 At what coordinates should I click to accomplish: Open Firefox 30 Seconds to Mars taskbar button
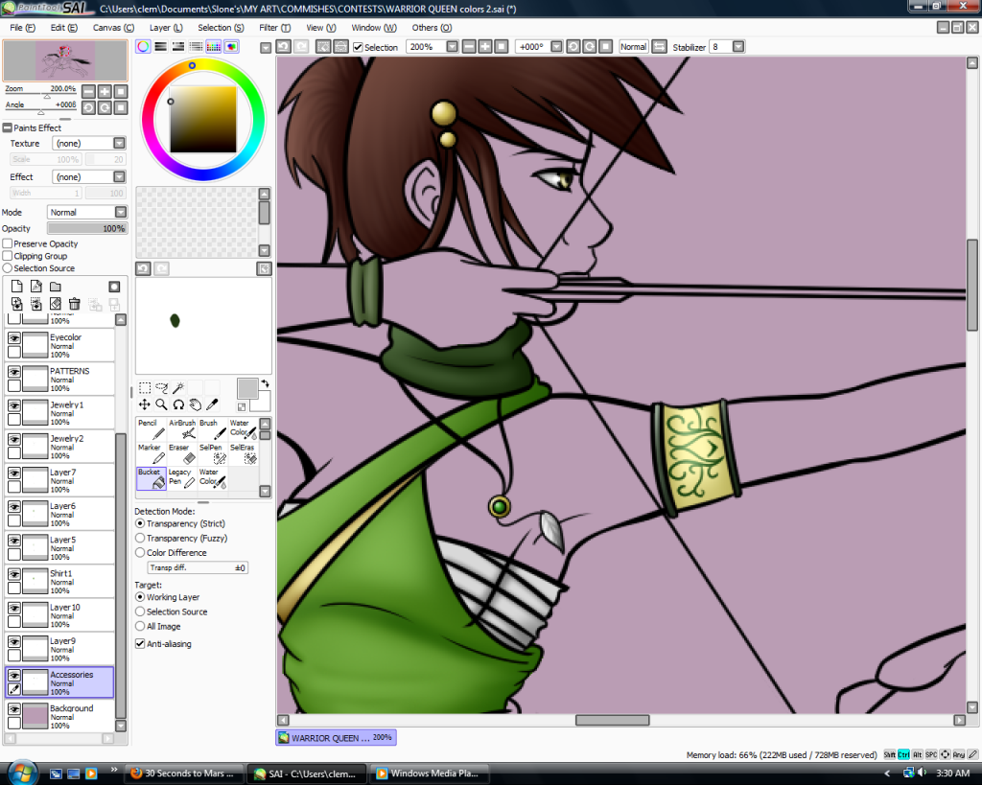pyautogui.click(x=183, y=773)
